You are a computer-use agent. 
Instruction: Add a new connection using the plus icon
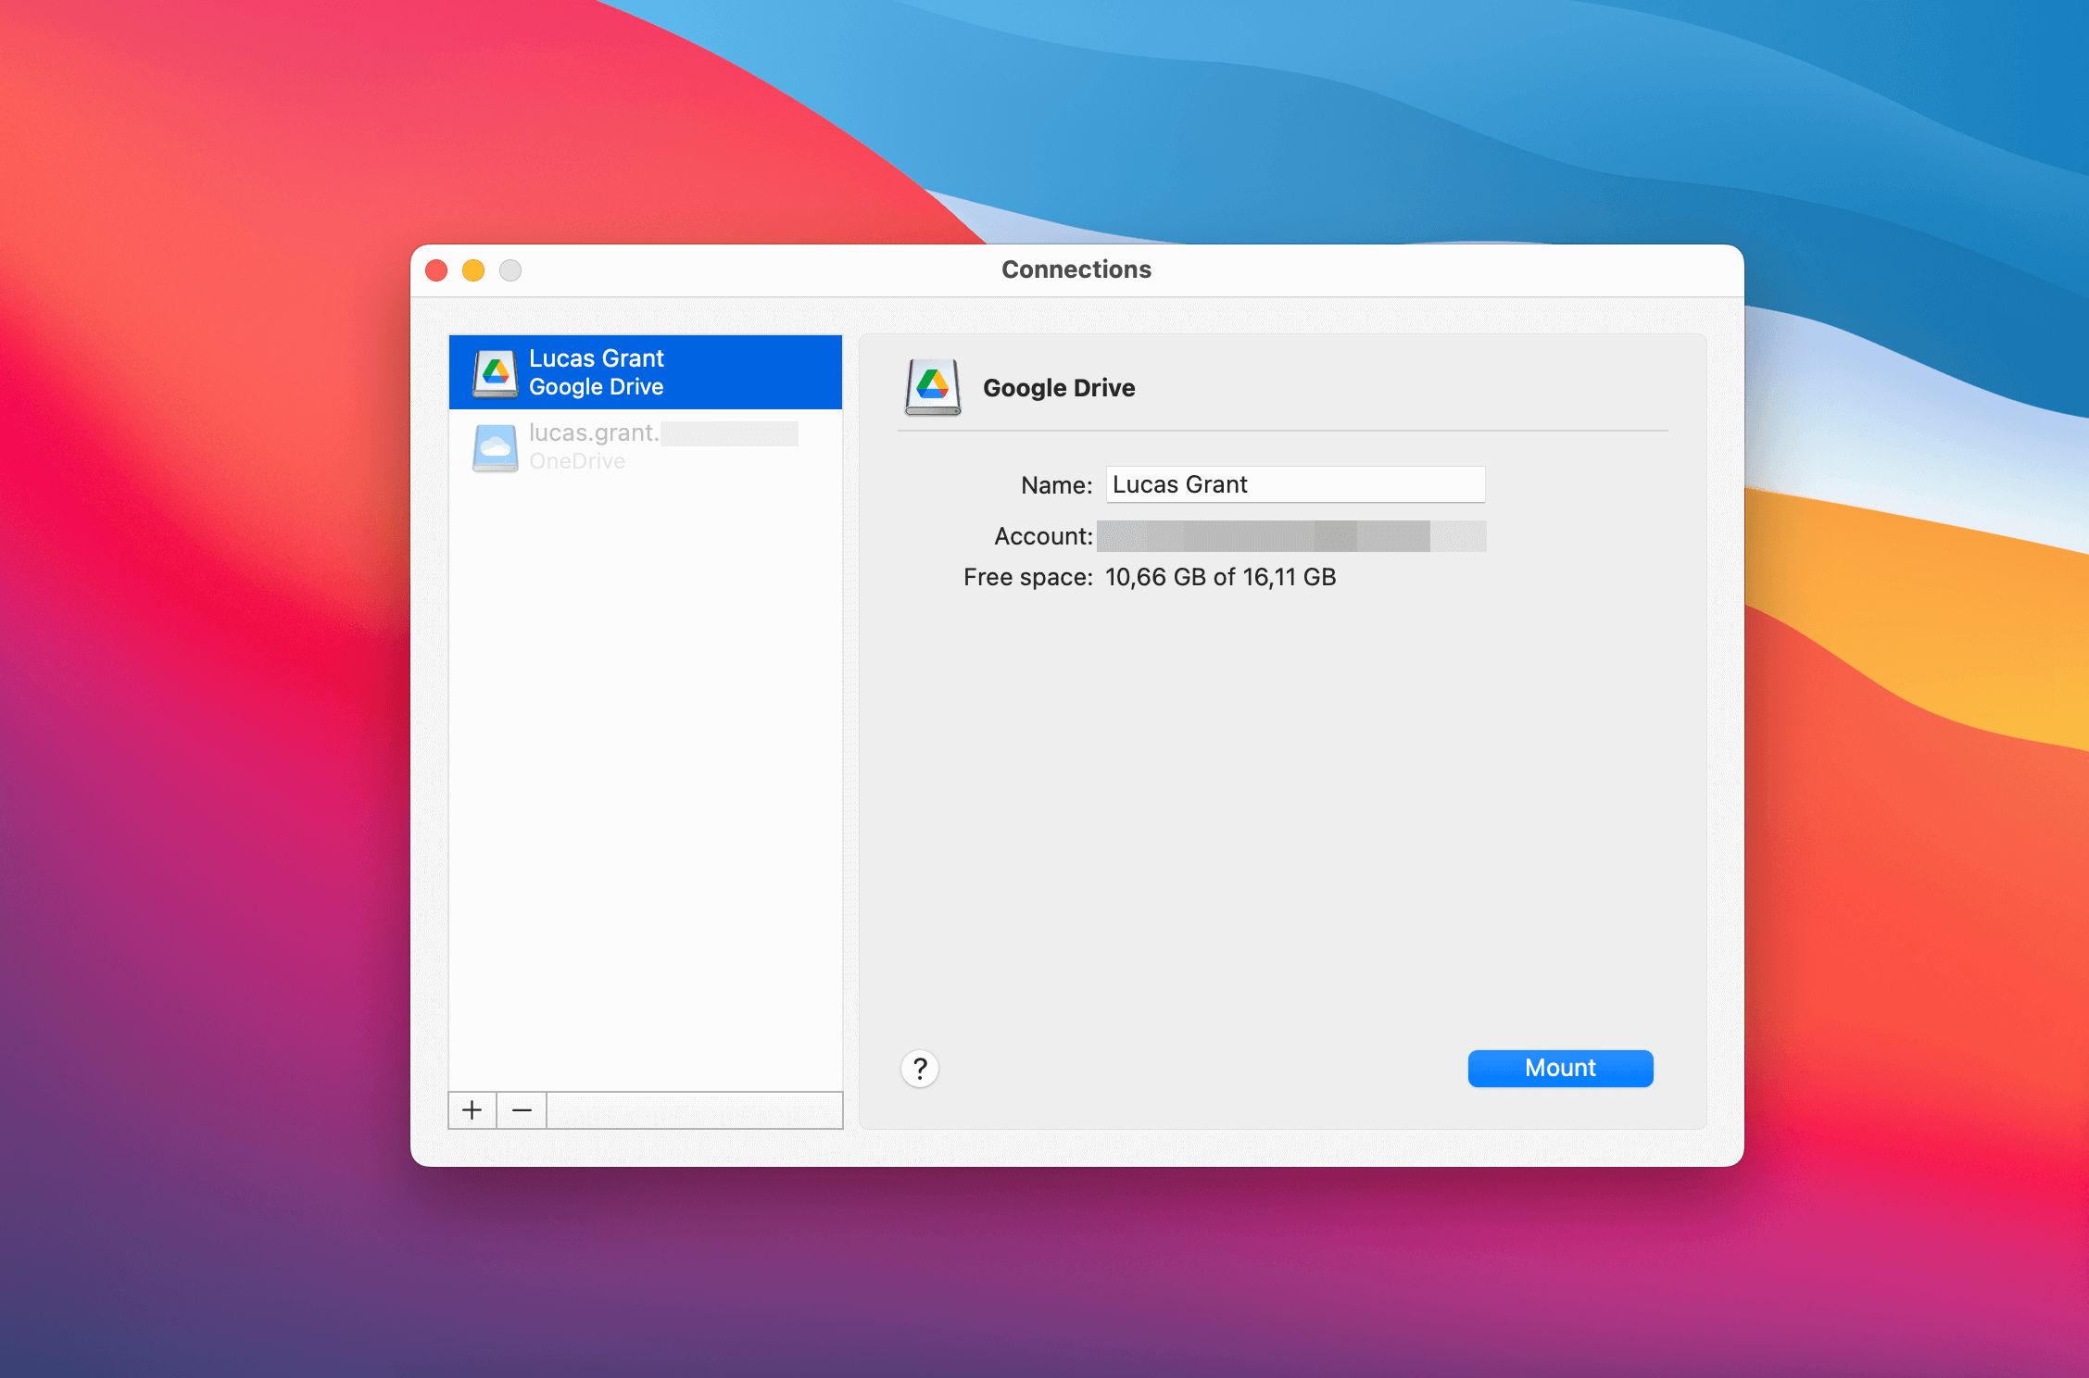472,1109
